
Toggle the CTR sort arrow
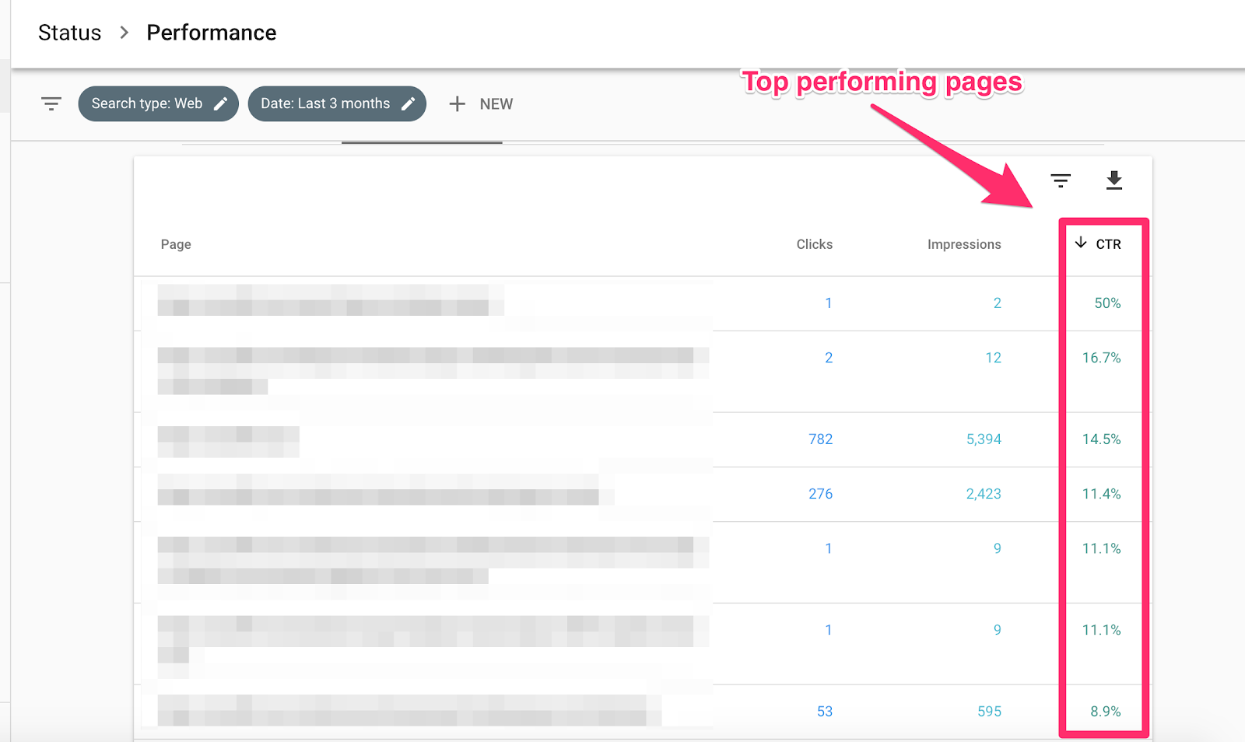1081,243
